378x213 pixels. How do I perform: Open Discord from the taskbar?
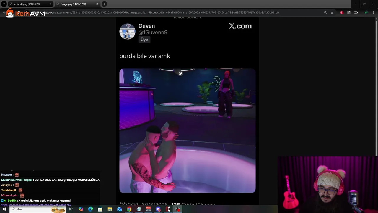pyautogui.click(x=158, y=209)
